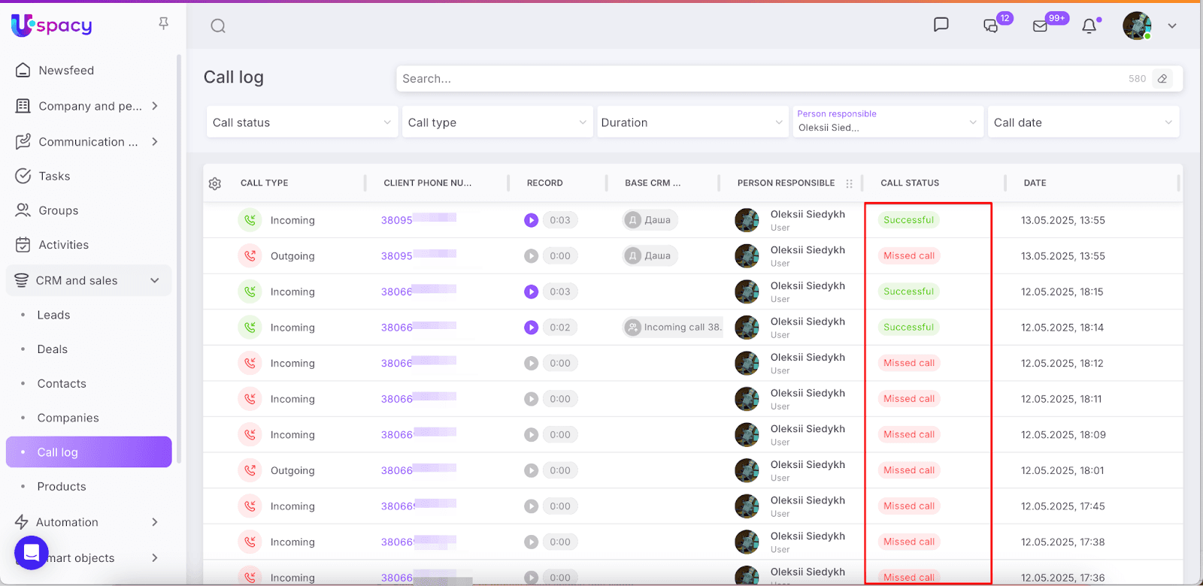Pin the sidebar with the pin icon

(163, 24)
